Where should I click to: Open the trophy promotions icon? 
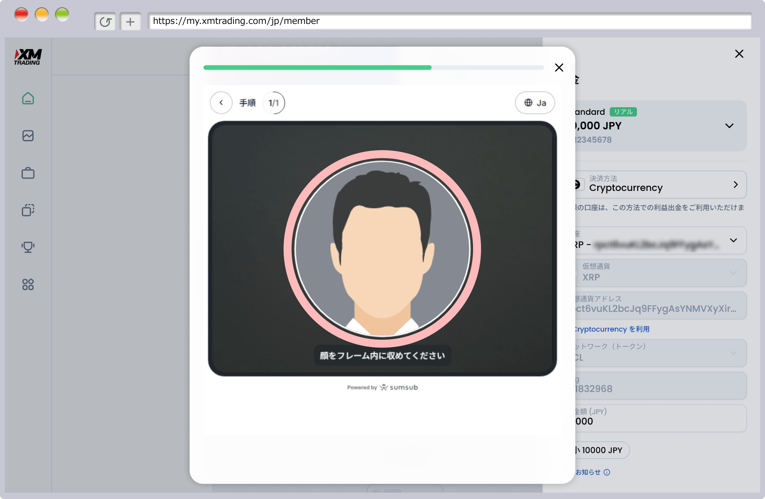tap(28, 247)
